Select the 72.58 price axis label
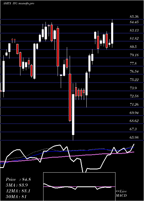 pyautogui.click(x=134, y=96)
